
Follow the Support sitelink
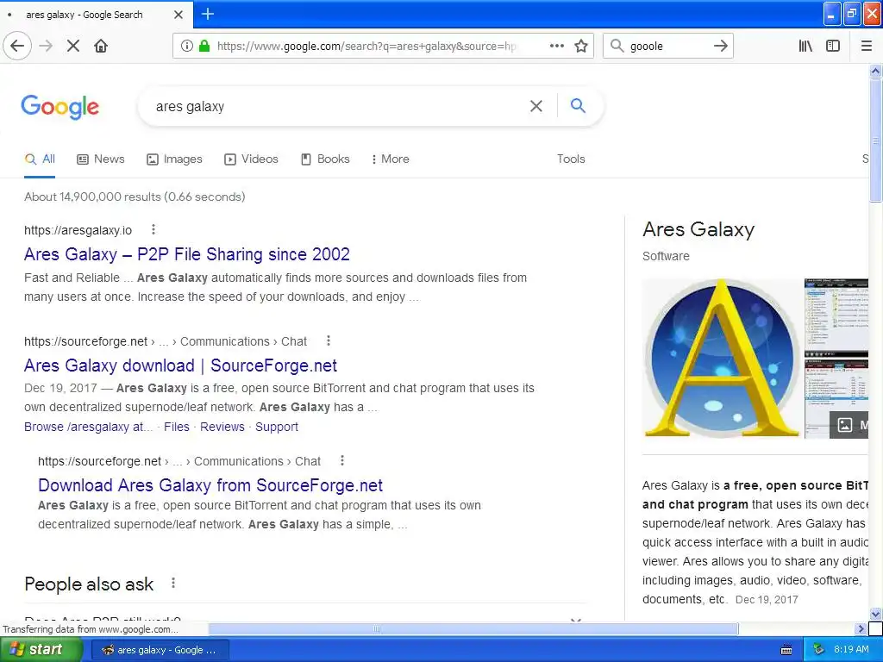[x=277, y=428]
